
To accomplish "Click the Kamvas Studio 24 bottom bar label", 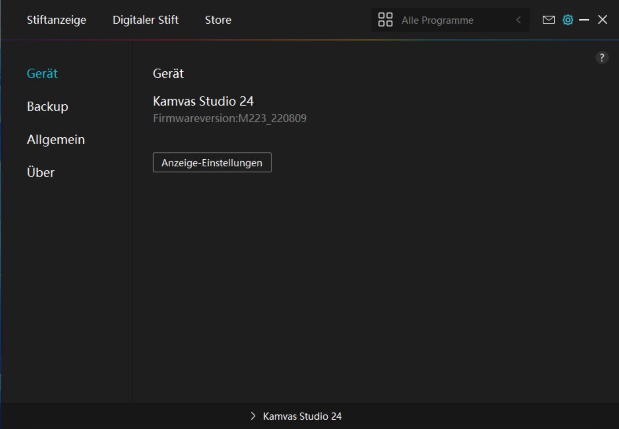I will click(302, 416).
